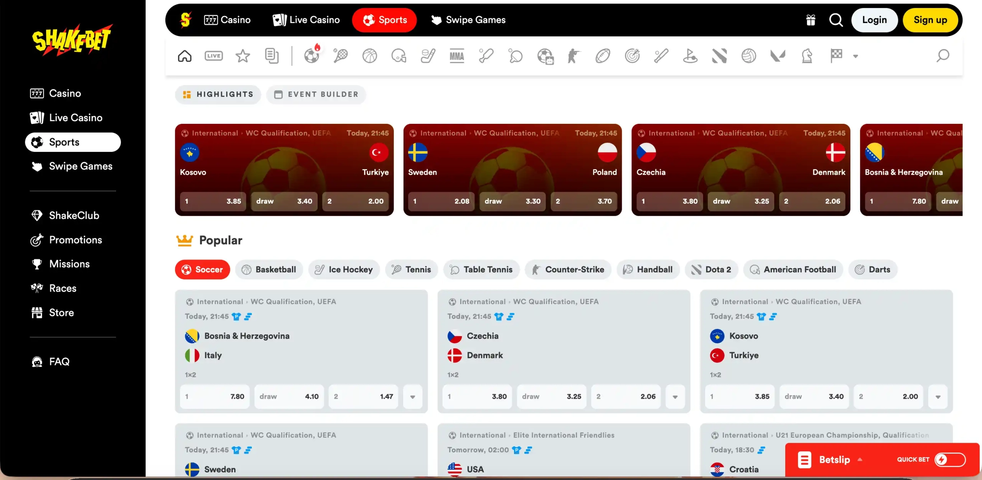Open the bet history documents icon
The height and width of the screenshot is (480, 982).
272,56
